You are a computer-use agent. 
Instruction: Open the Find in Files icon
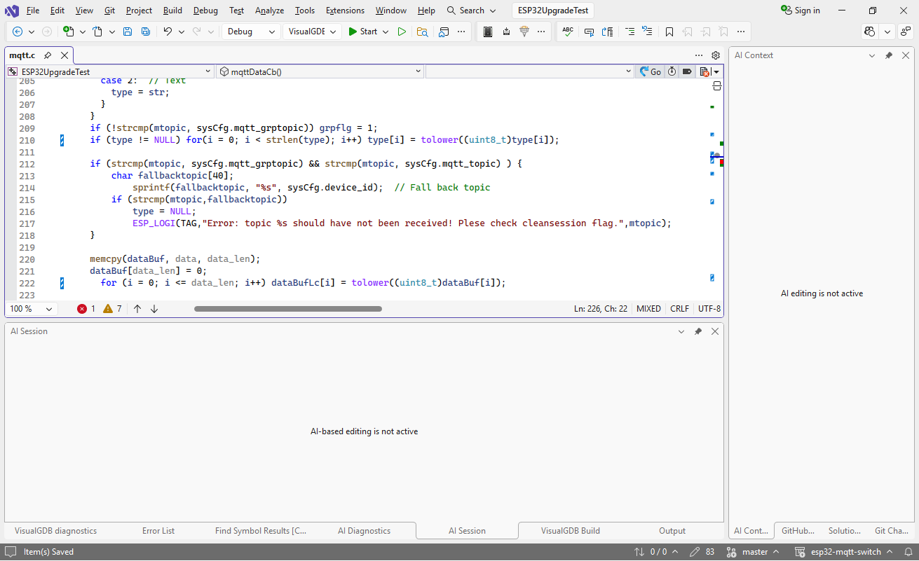pos(422,32)
